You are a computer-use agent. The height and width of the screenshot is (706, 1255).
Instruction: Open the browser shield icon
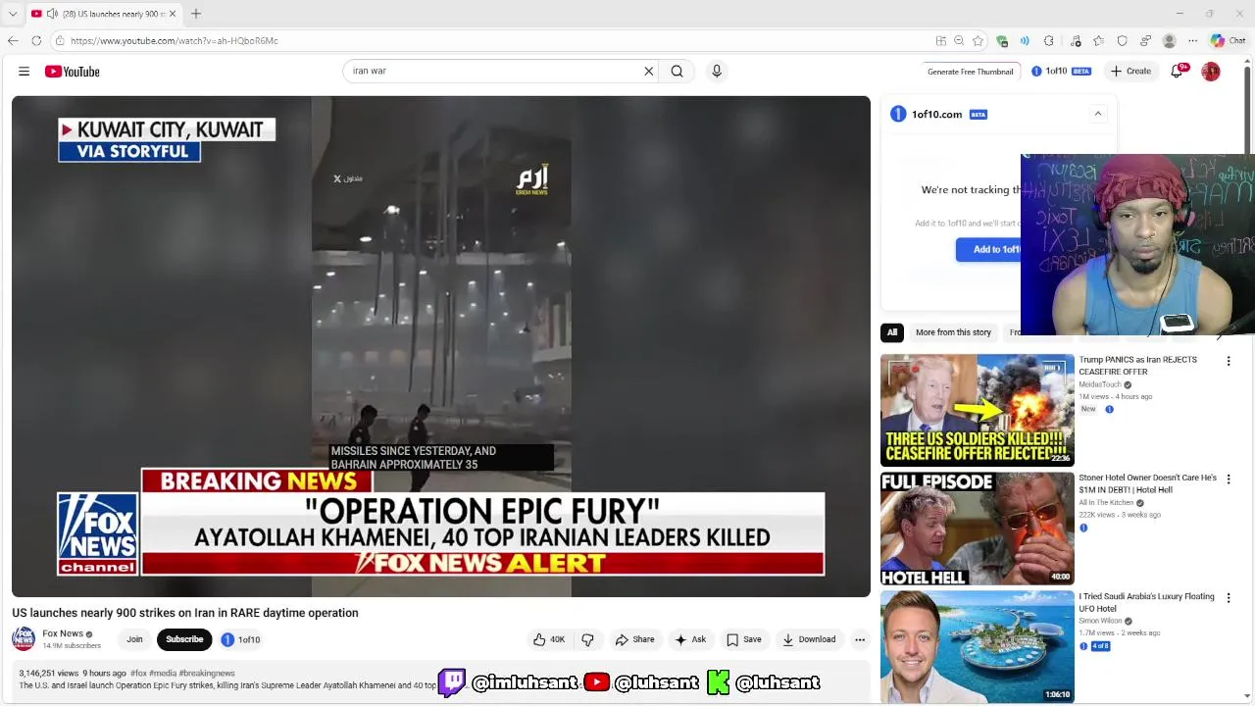tap(1123, 41)
